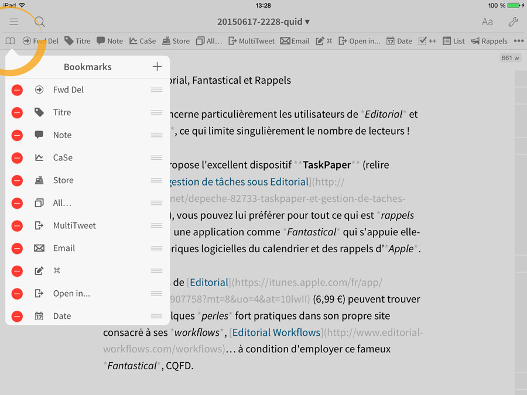The image size is (527, 395).
Task: Open the Aa font settings
Action: [x=487, y=22]
